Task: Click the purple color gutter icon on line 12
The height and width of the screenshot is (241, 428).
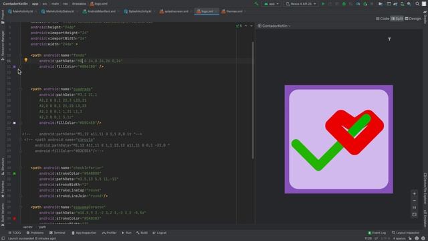Action: (15, 66)
